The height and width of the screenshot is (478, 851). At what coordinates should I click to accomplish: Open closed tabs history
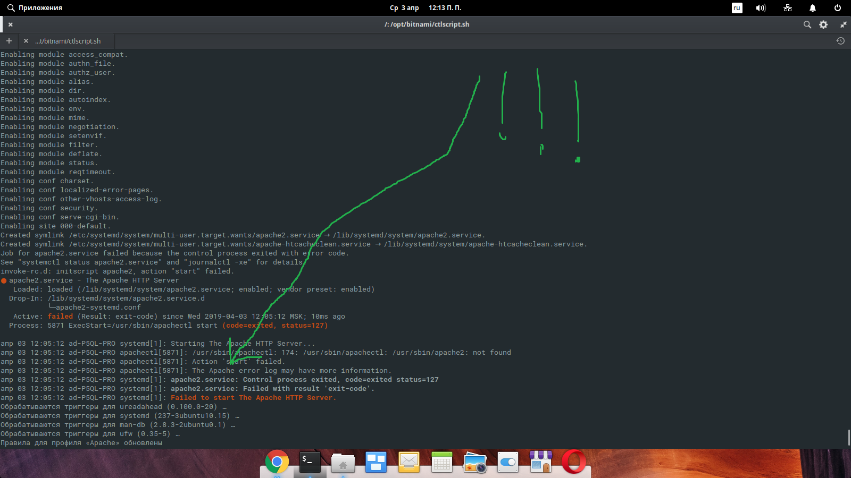840,41
